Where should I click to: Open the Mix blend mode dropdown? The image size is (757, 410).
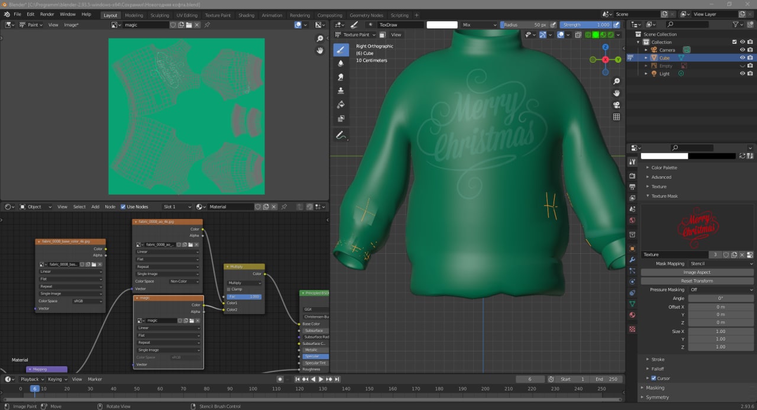[479, 25]
